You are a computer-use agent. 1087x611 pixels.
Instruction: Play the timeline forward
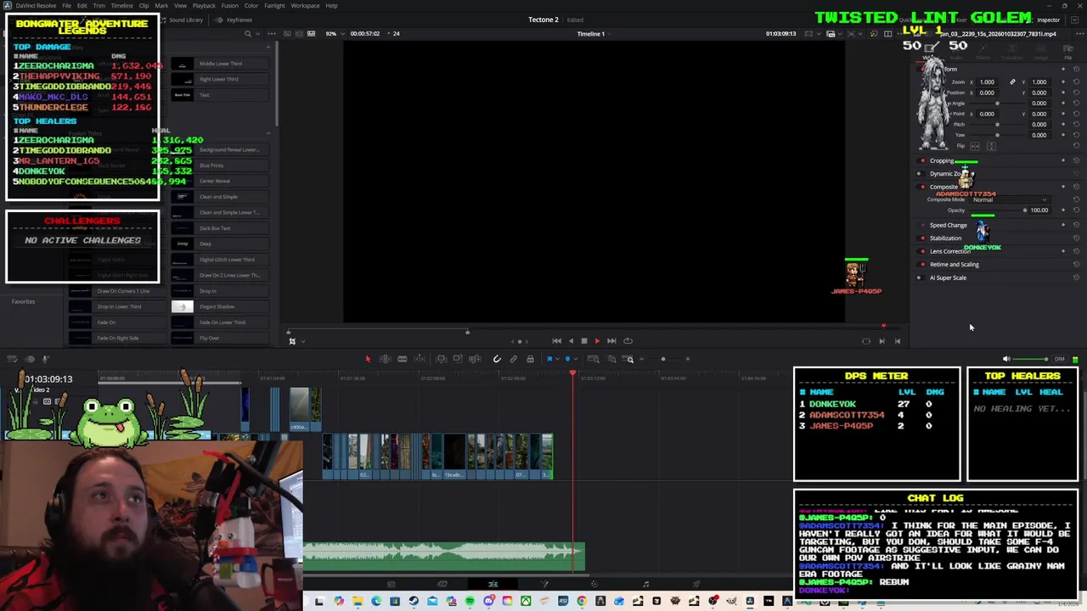point(596,340)
